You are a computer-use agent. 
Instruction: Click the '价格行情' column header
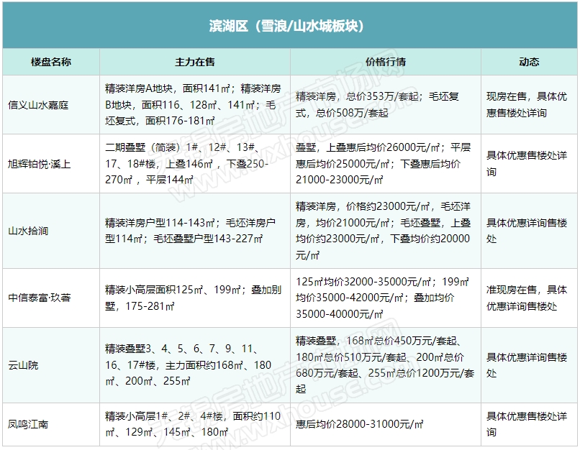tap(386, 62)
